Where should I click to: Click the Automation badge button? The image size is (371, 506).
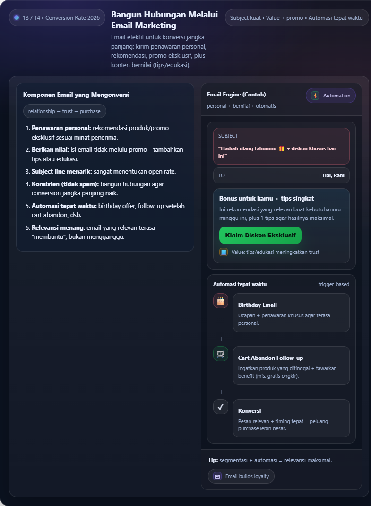[x=331, y=96]
